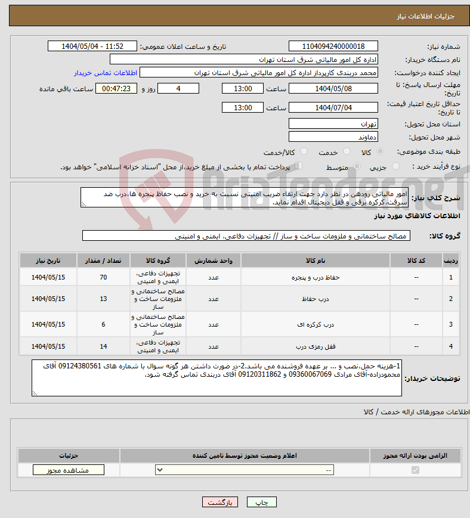470x518 pixels.
Task: Click the نام کالا column header
Action: tap(316, 260)
